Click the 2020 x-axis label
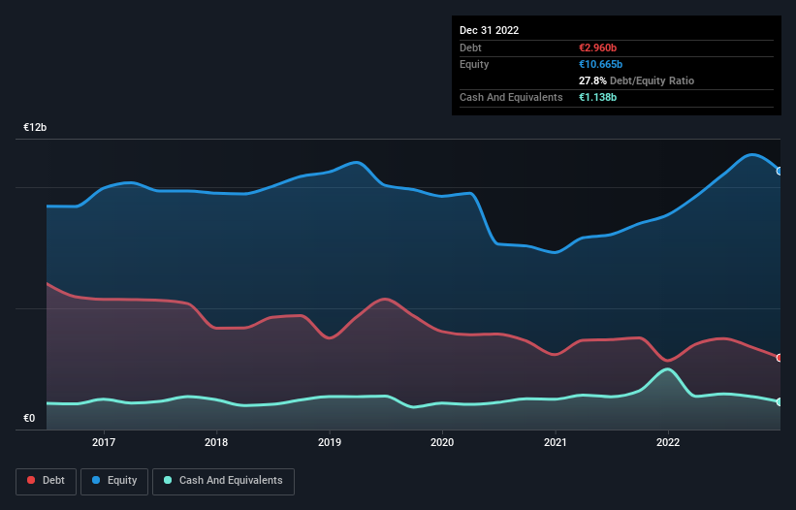The image size is (796, 510). [442, 442]
